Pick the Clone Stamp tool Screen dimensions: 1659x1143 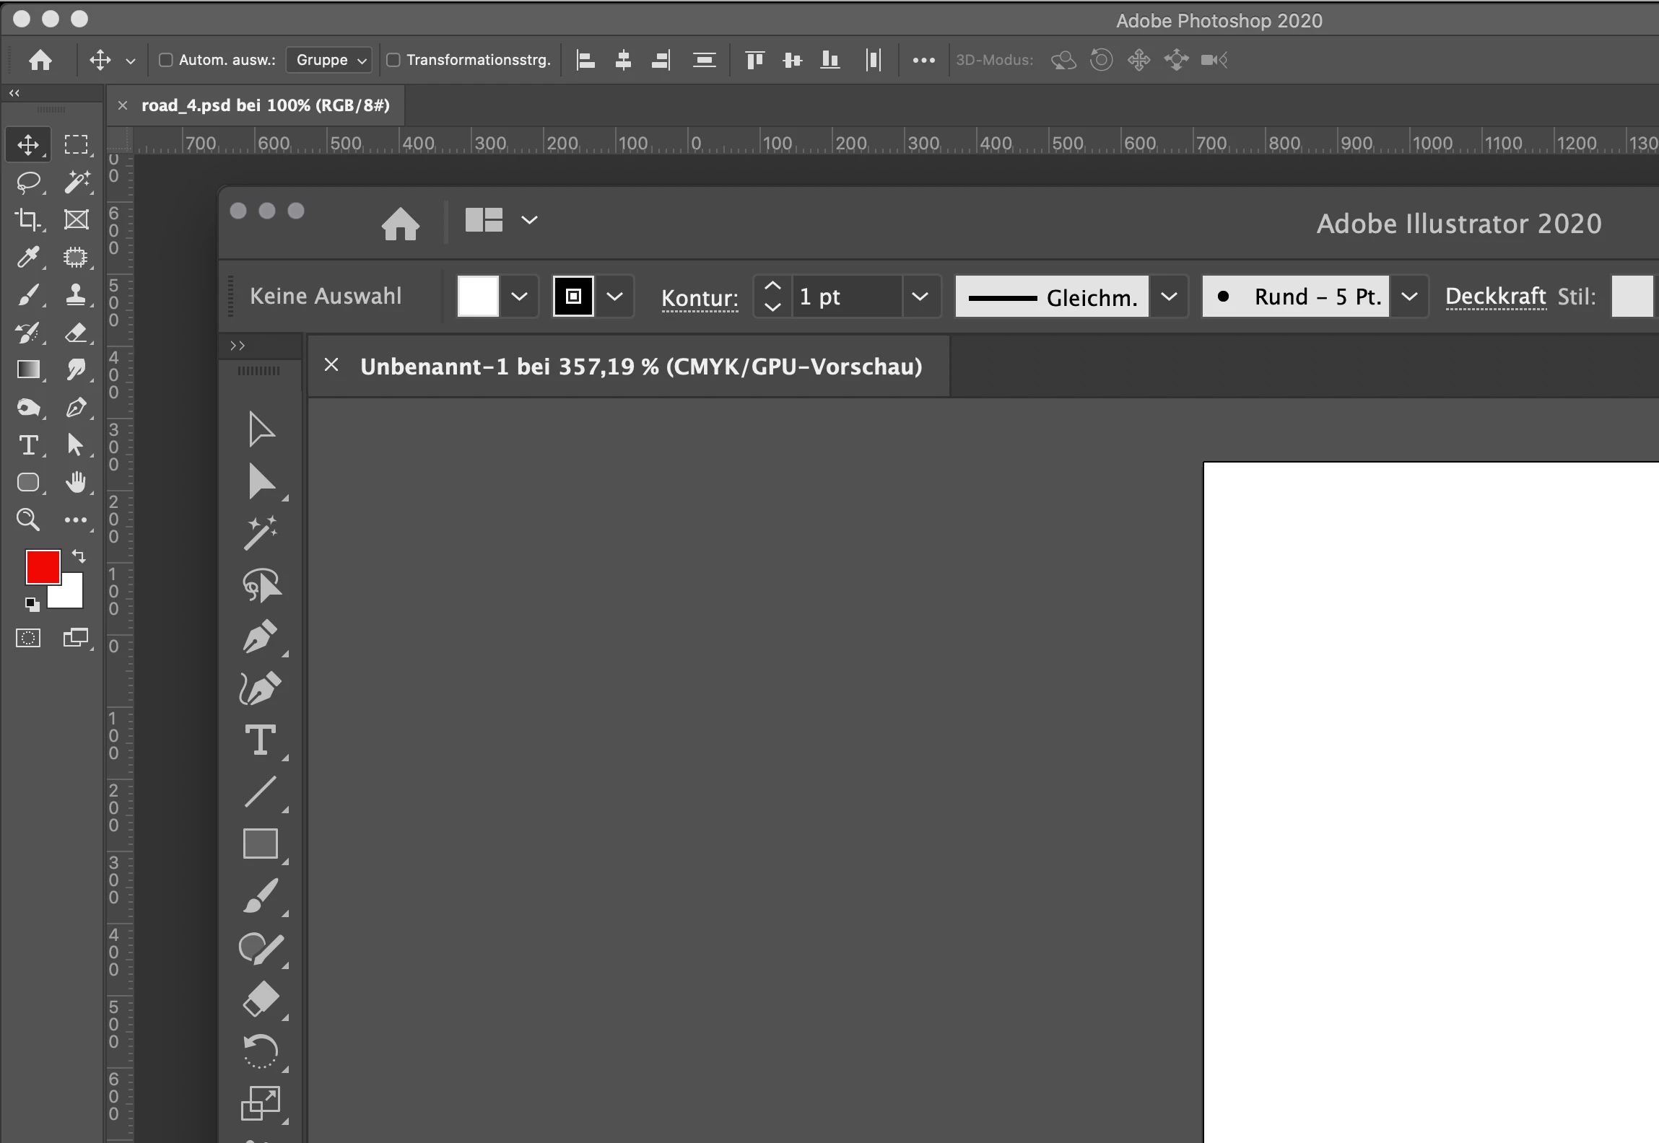coord(76,294)
